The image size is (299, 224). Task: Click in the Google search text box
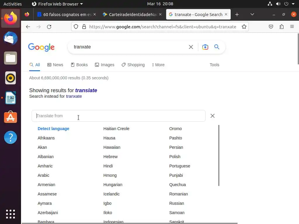click(x=130, y=47)
